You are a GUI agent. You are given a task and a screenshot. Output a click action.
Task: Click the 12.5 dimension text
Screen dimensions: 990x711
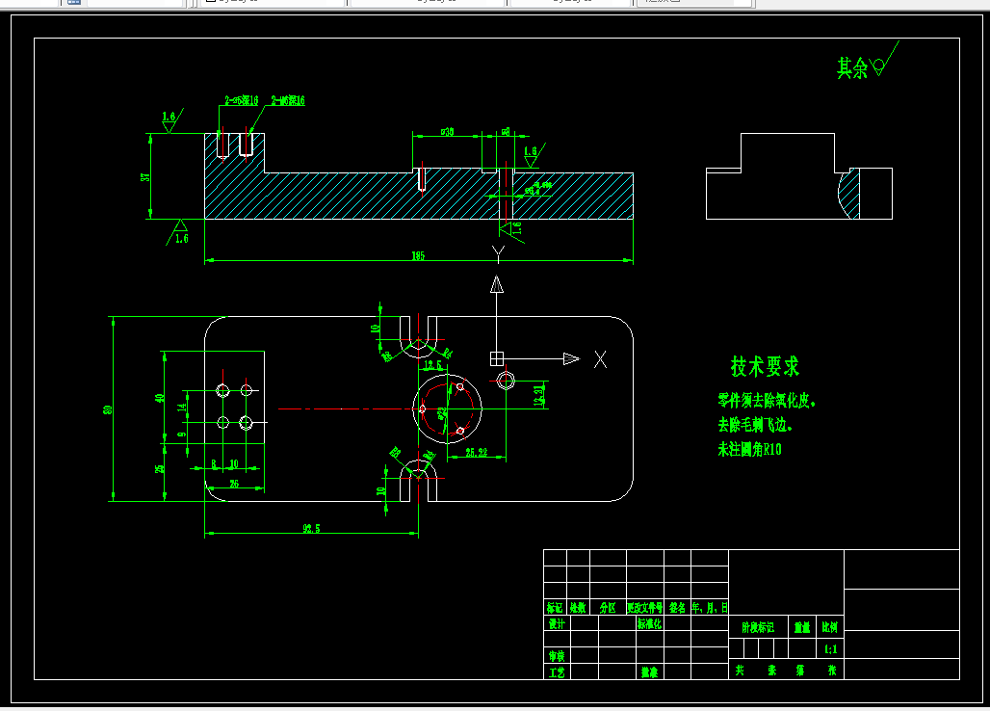point(432,365)
